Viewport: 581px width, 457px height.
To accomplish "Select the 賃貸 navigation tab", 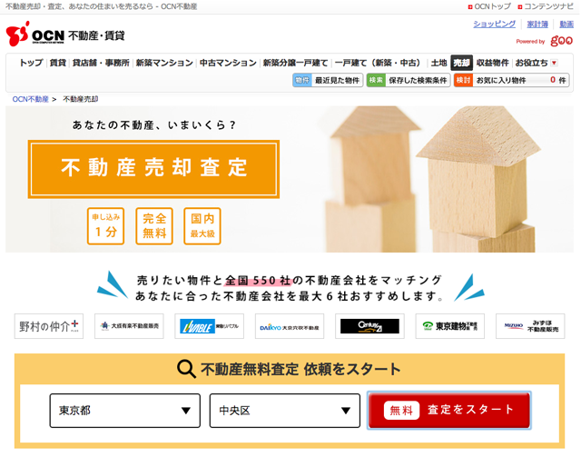I will [58, 63].
